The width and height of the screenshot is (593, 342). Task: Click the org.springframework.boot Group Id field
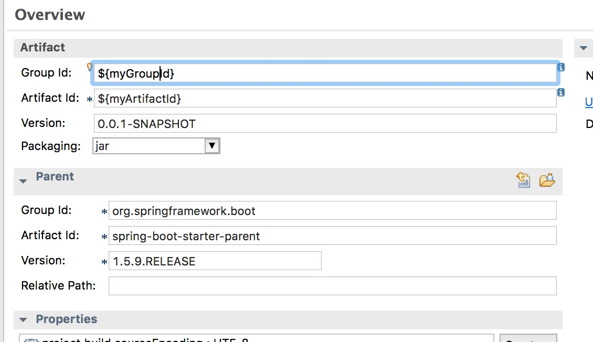tap(332, 211)
